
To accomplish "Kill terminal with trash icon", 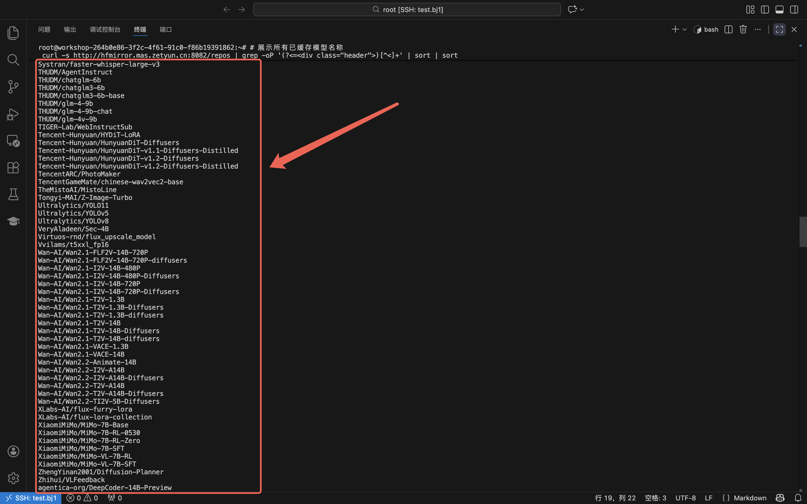I will tap(743, 29).
